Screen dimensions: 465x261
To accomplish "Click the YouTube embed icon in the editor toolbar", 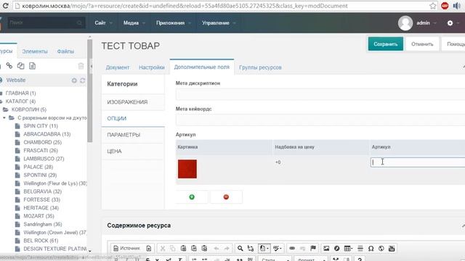I will (392, 248).
